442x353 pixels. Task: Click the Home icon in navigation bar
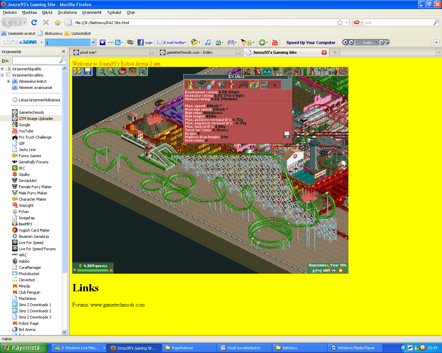click(58, 22)
